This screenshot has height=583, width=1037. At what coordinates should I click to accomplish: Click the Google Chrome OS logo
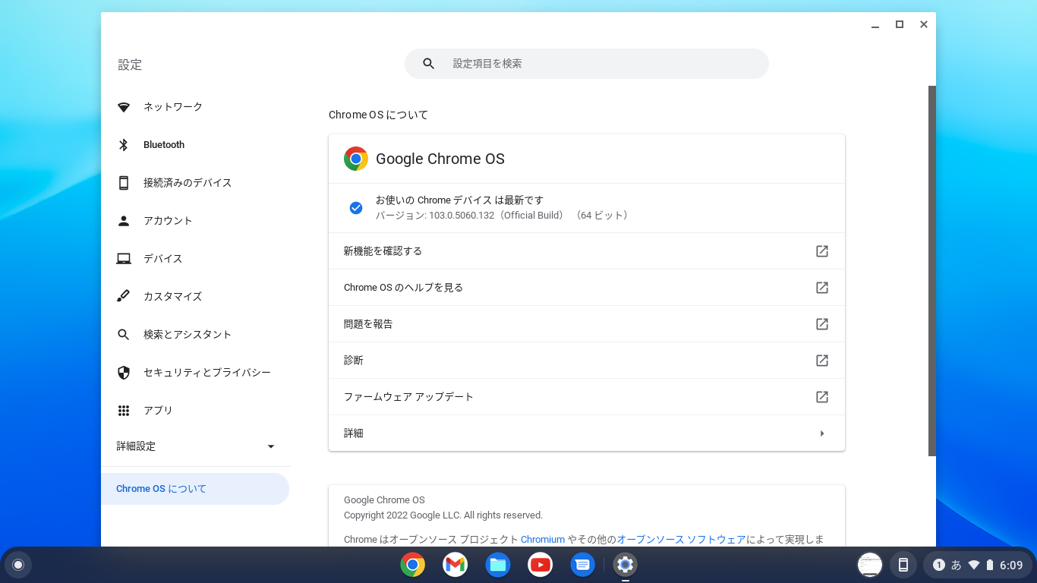click(356, 159)
